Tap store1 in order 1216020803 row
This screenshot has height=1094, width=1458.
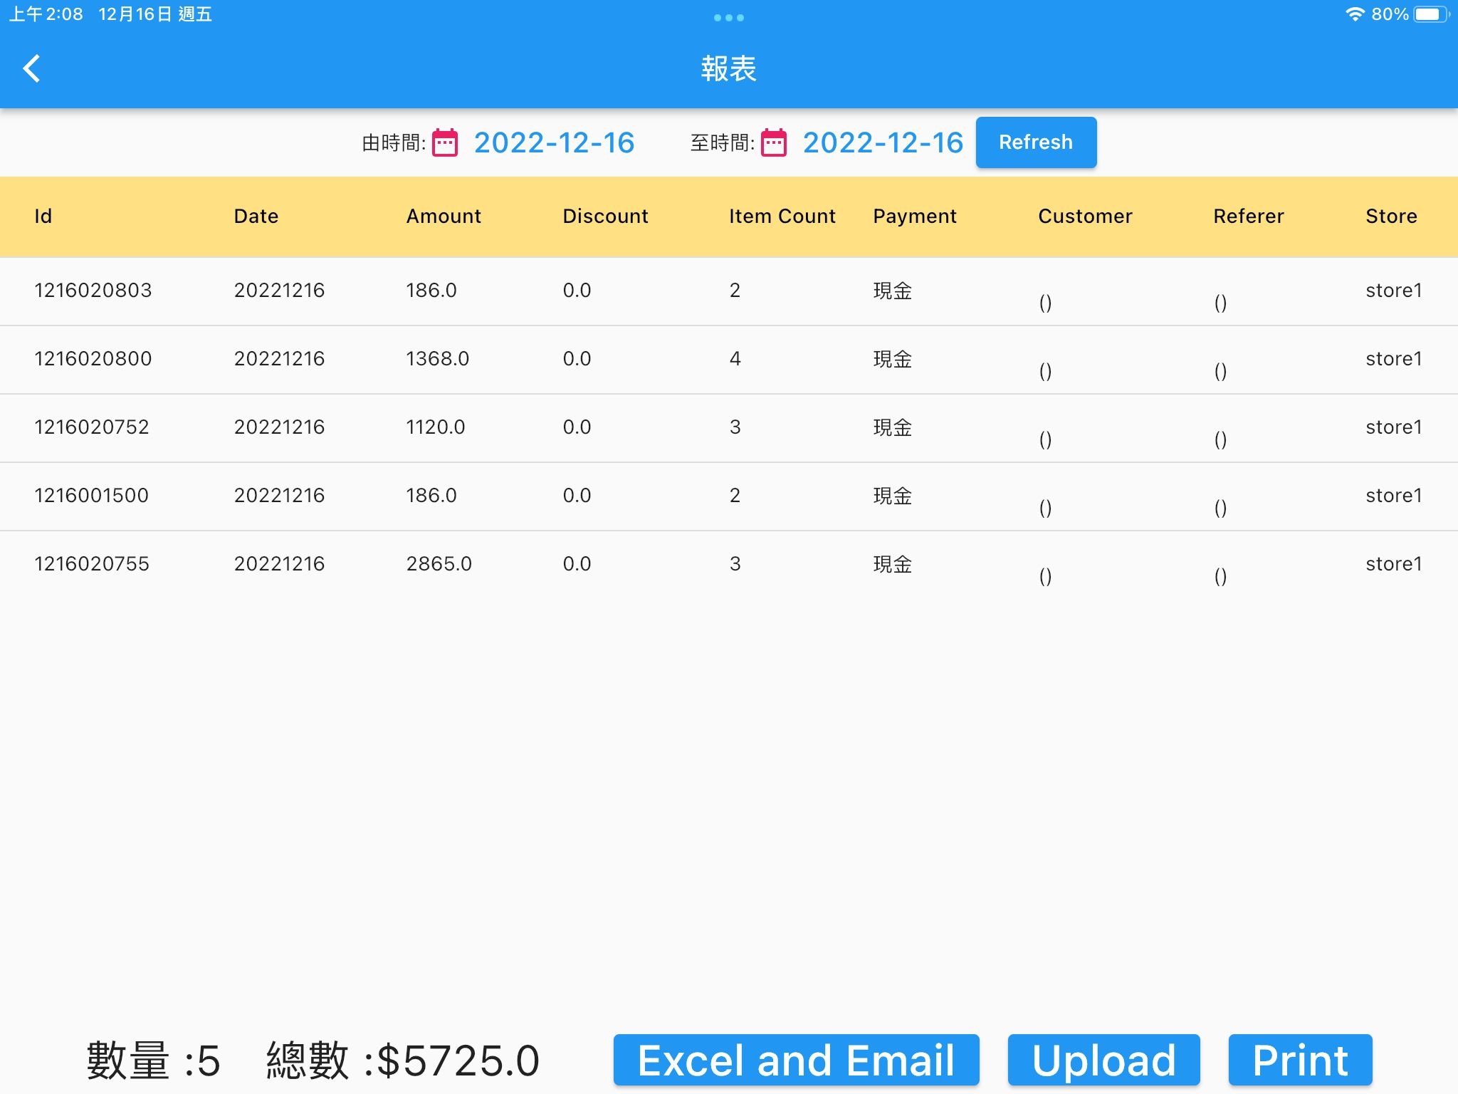coord(1393,291)
